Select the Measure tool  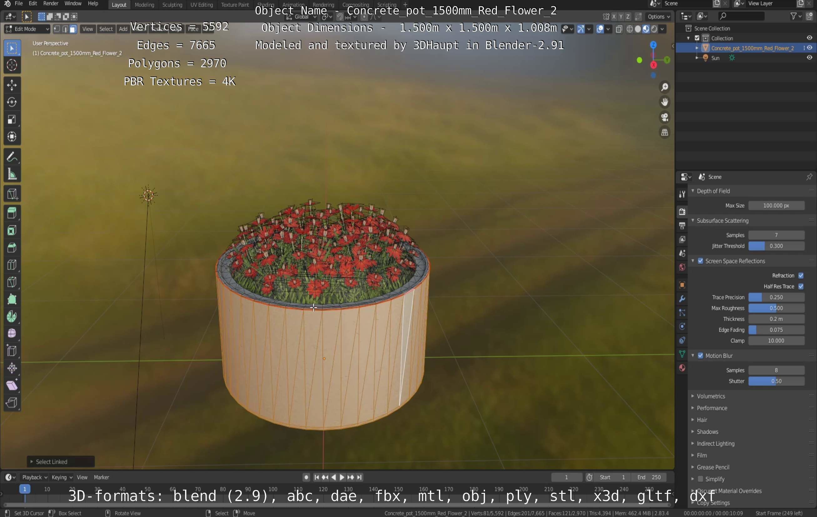pos(12,174)
